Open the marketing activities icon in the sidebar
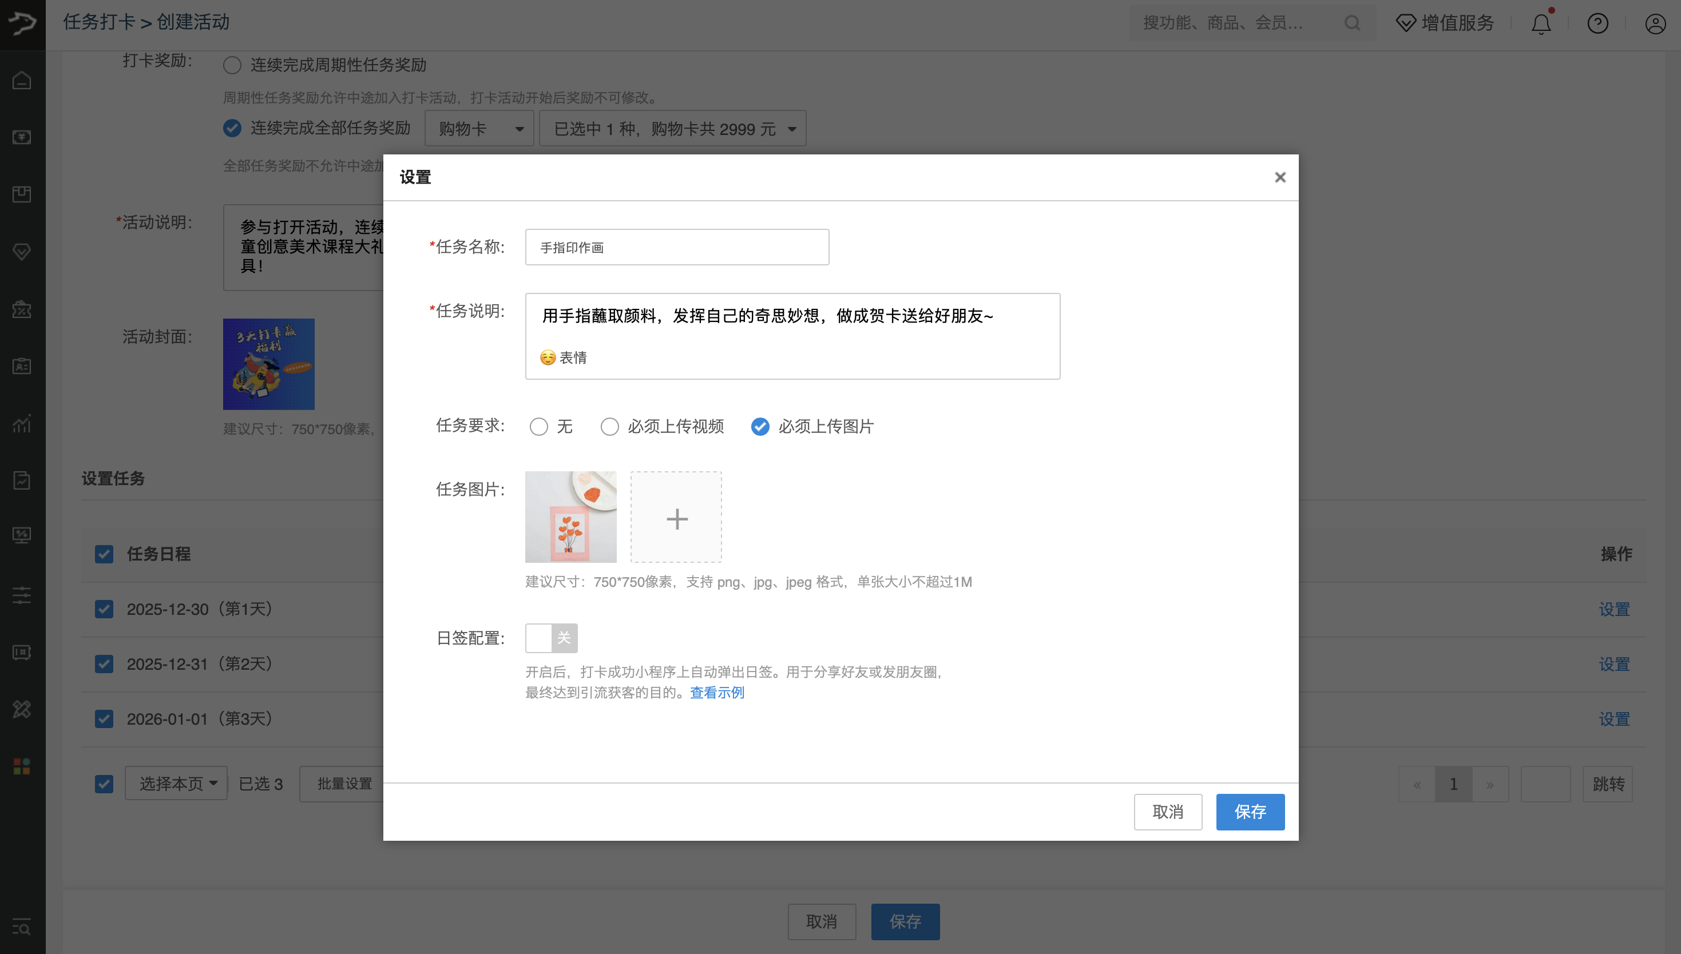This screenshot has height=954, width=1681. (x=22, y=309)
